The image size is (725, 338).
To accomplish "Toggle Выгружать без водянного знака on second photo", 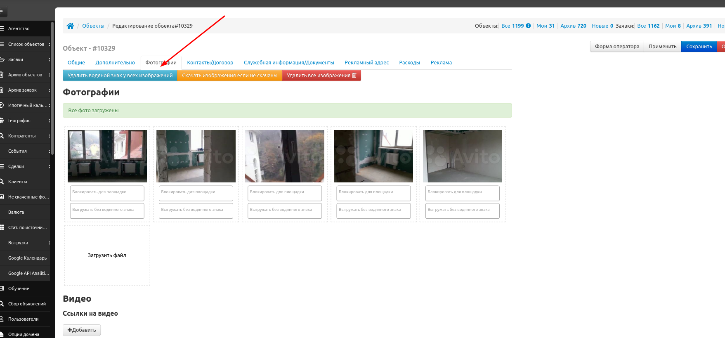I will click(x=196, y=211).
